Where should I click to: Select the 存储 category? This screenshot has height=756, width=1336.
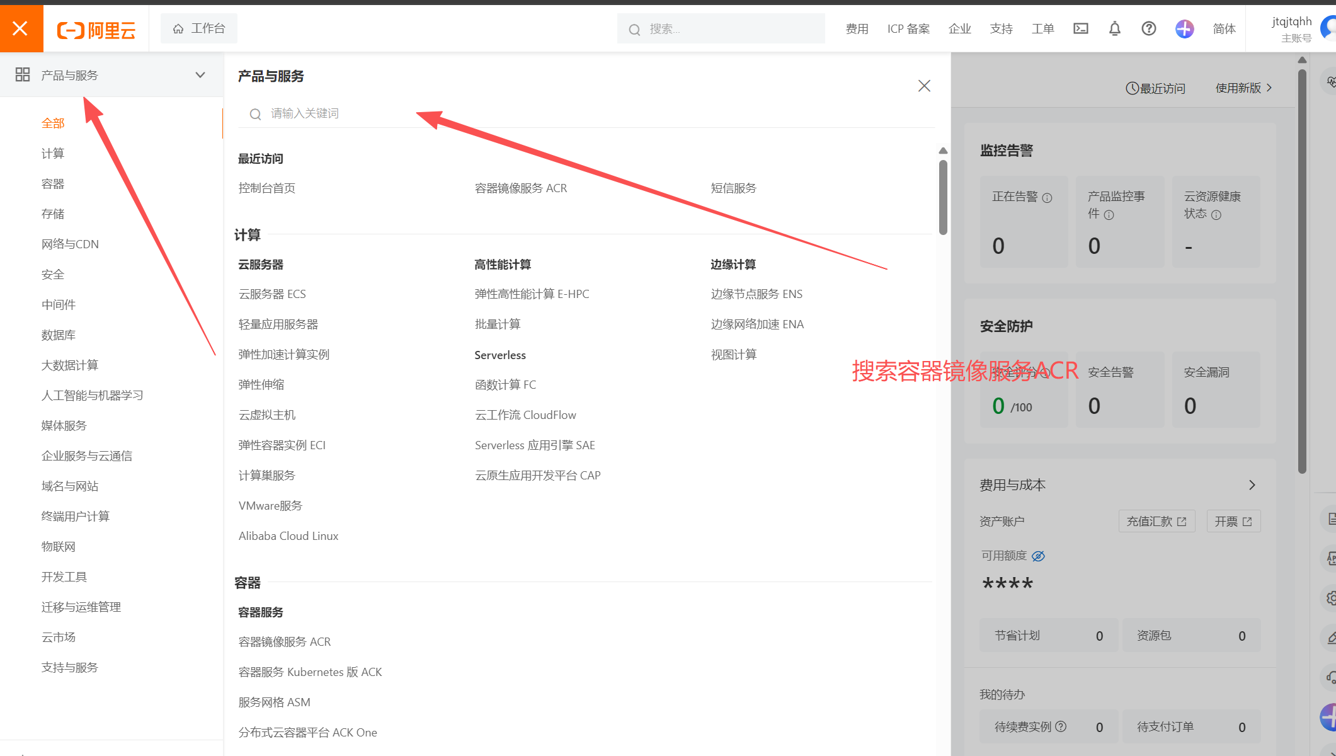(x=53, y=214)
